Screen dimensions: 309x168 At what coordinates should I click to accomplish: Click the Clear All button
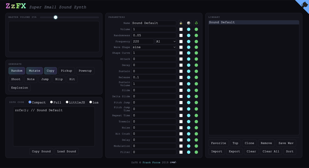pos(271,151)
